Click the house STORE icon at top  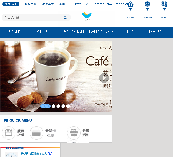(x=131, y=4)
